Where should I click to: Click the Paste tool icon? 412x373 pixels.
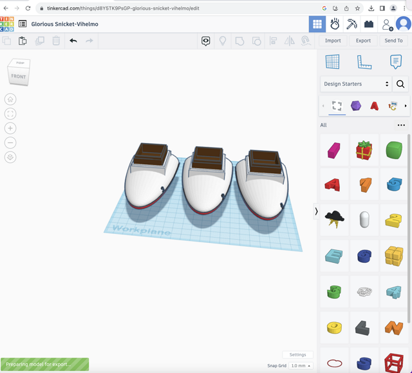click(23, 41)
